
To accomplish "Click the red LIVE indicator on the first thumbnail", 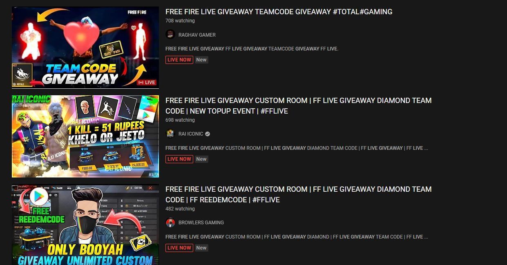I will click(x=147, y=82).
